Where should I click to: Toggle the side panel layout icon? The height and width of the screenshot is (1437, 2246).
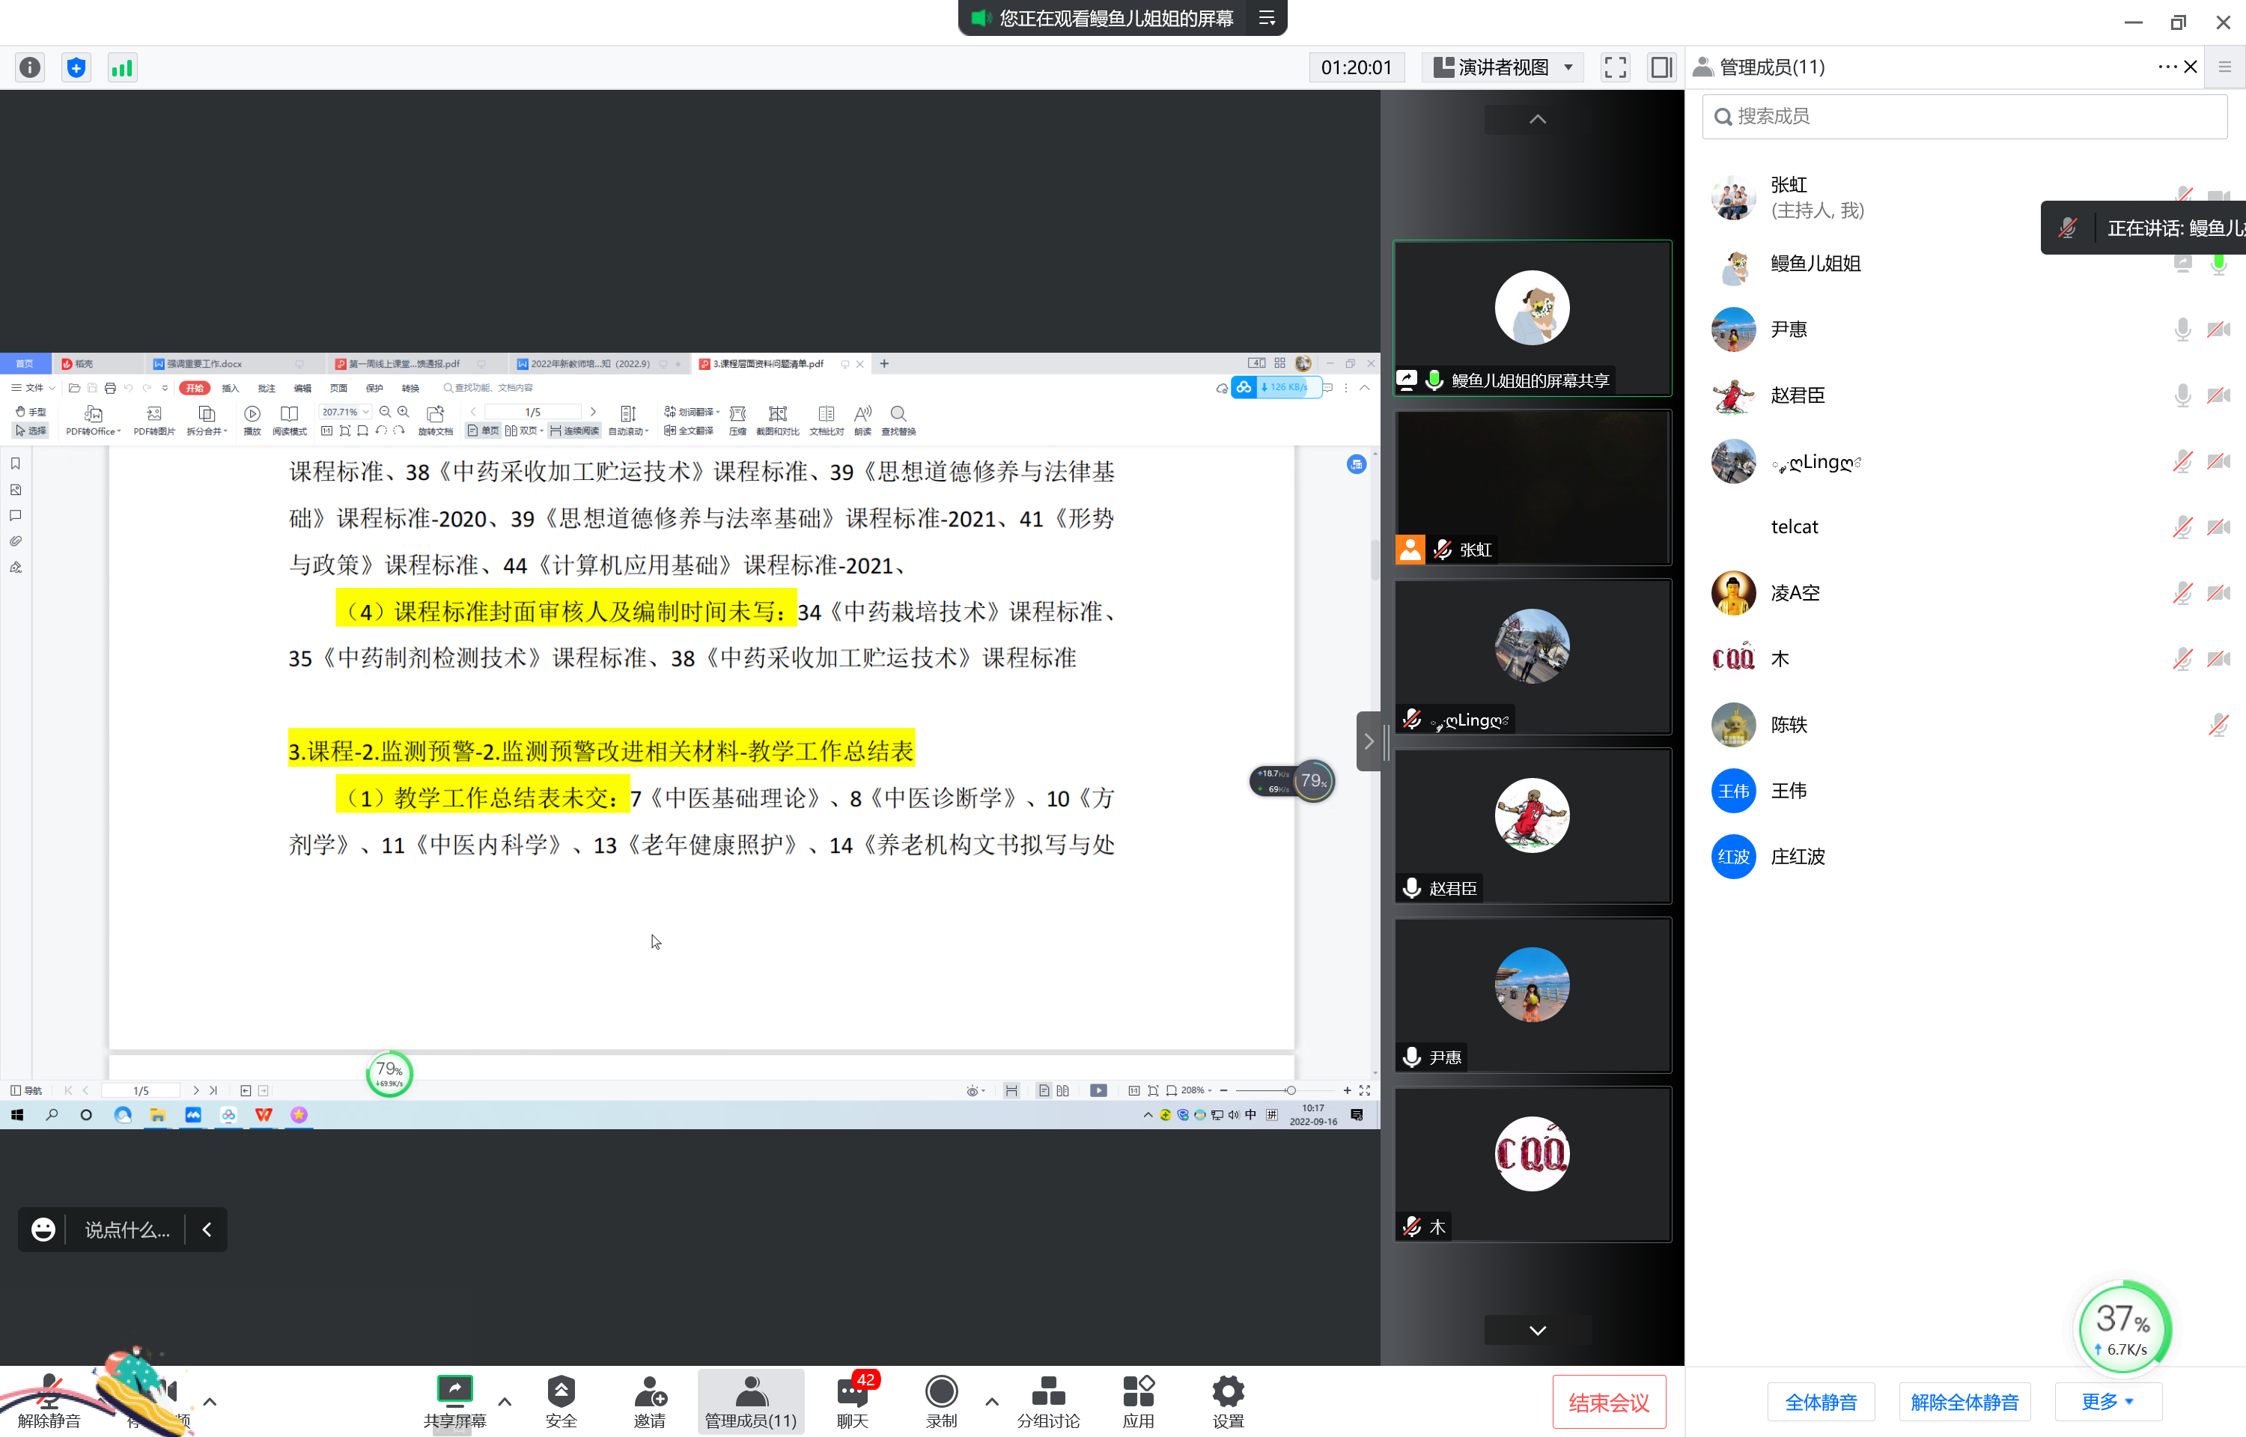1661,67
